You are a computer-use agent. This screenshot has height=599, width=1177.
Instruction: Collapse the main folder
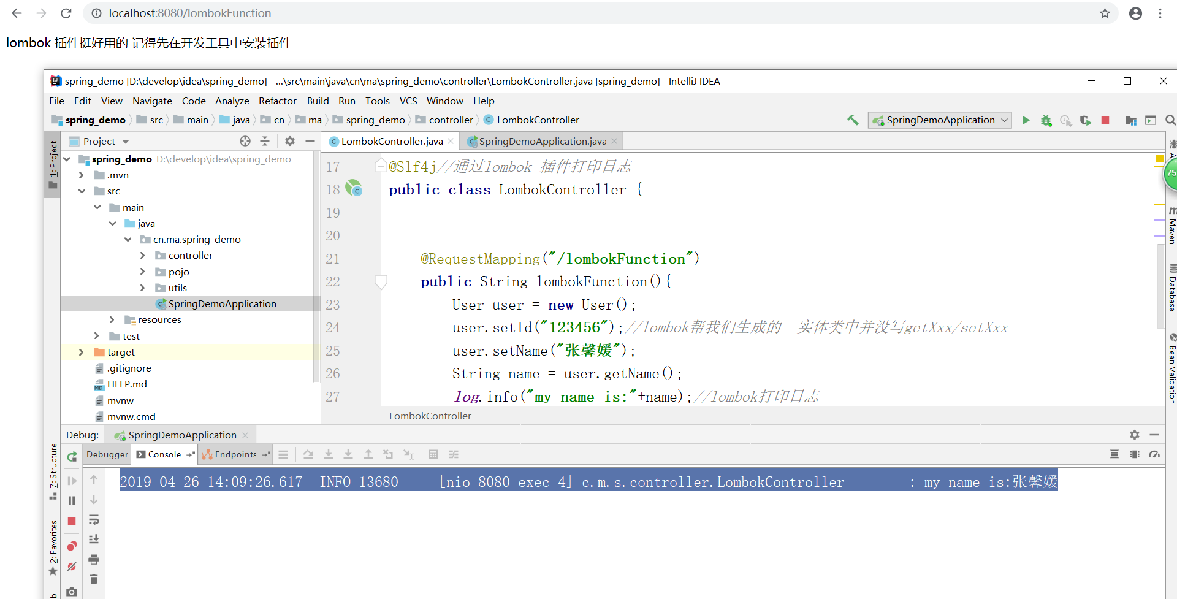[97, 207]
